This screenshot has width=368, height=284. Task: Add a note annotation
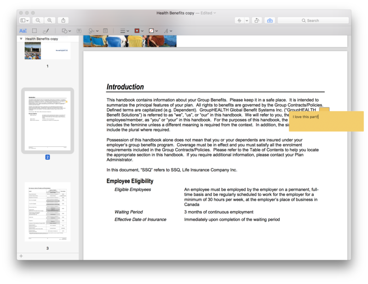click(x=105, y=31)
